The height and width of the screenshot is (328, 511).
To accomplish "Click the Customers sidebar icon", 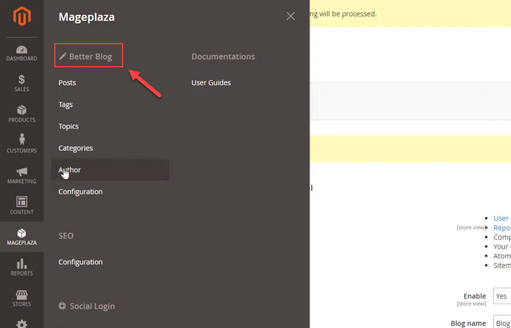I will point(22,140).
